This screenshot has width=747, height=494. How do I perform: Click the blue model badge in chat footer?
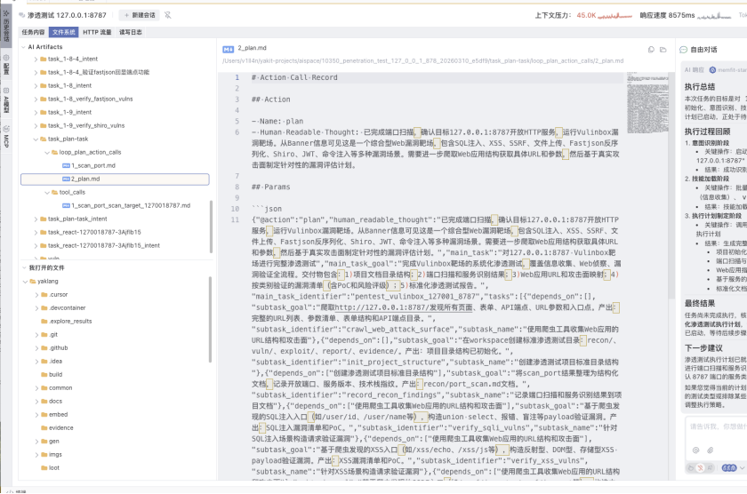(x=729, y=468)
